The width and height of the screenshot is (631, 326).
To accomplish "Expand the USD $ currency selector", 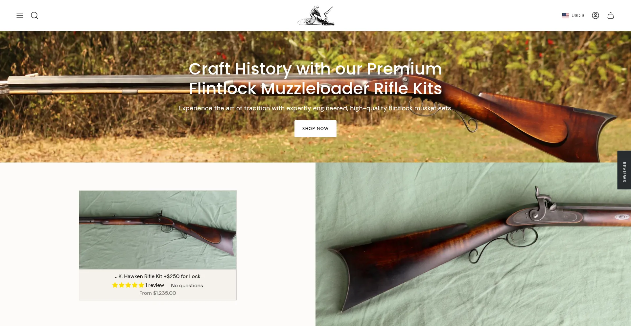I will click(573, 15).
